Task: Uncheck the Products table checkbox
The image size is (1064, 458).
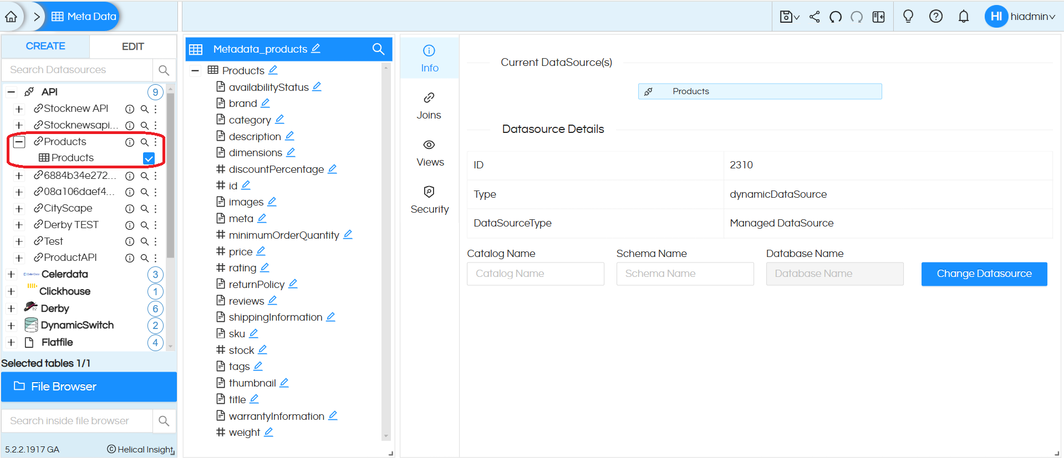Action: pyautogui.click(x=149, y=158)
